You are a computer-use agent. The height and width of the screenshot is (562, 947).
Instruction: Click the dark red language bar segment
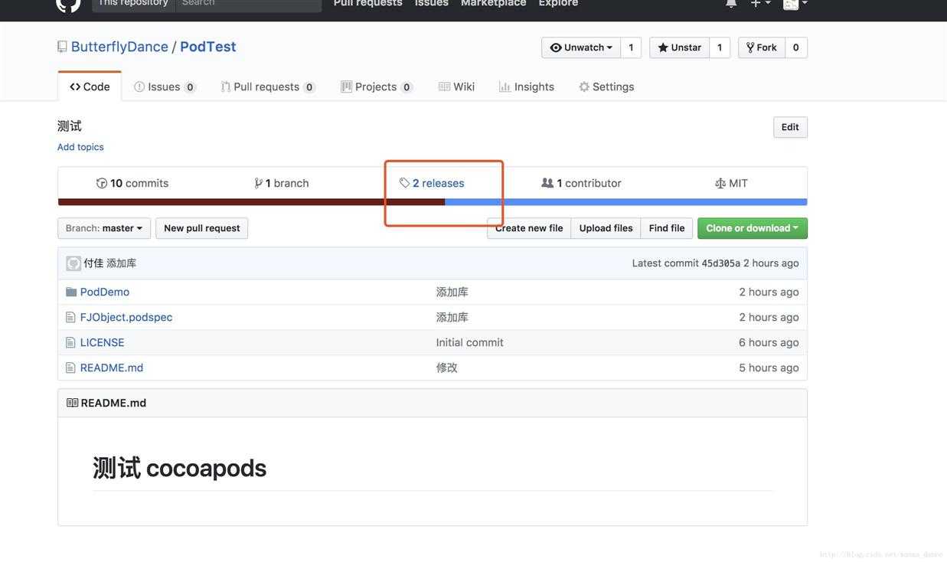coord(251,202)
